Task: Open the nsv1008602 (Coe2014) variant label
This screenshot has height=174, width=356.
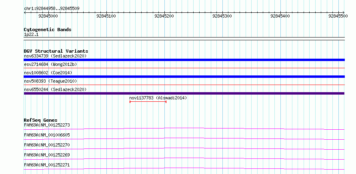Action: [x=48, y=73]
